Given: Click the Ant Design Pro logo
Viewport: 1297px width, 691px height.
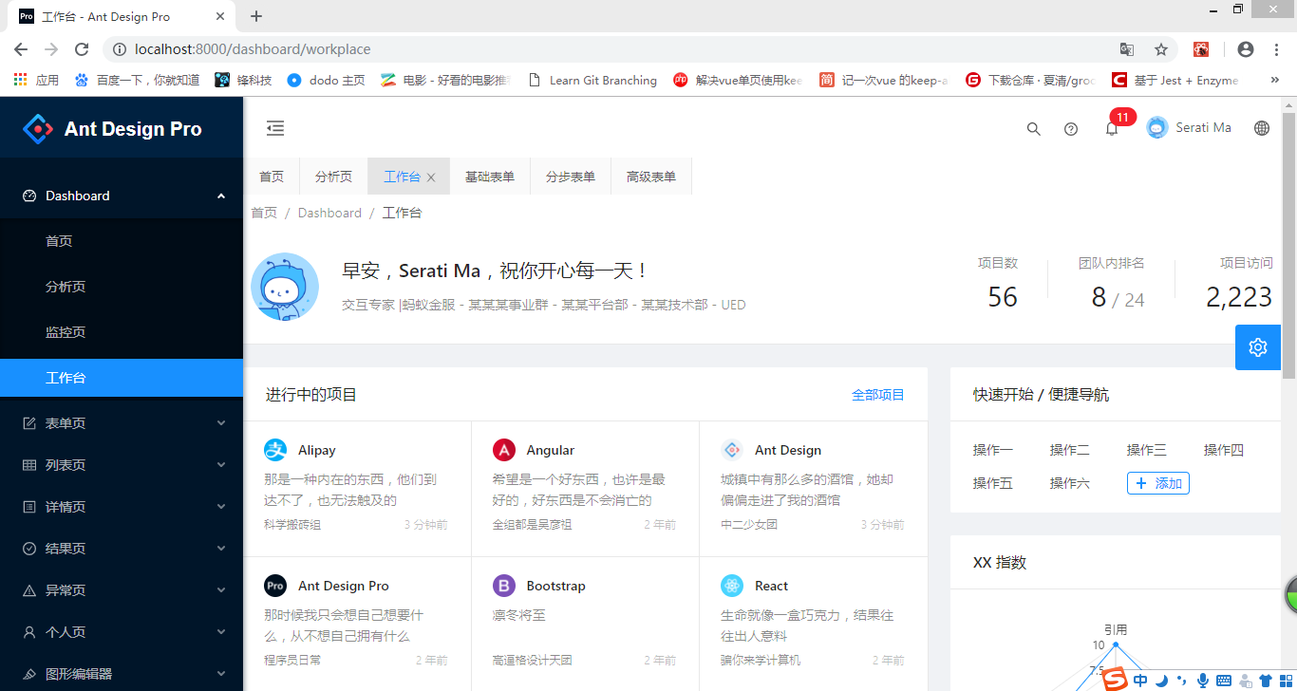Looking at the screenshot, I should (38, 129).
